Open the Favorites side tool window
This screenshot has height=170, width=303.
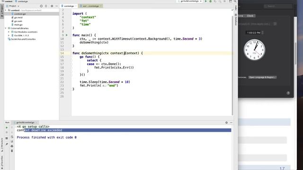point(2,162)
